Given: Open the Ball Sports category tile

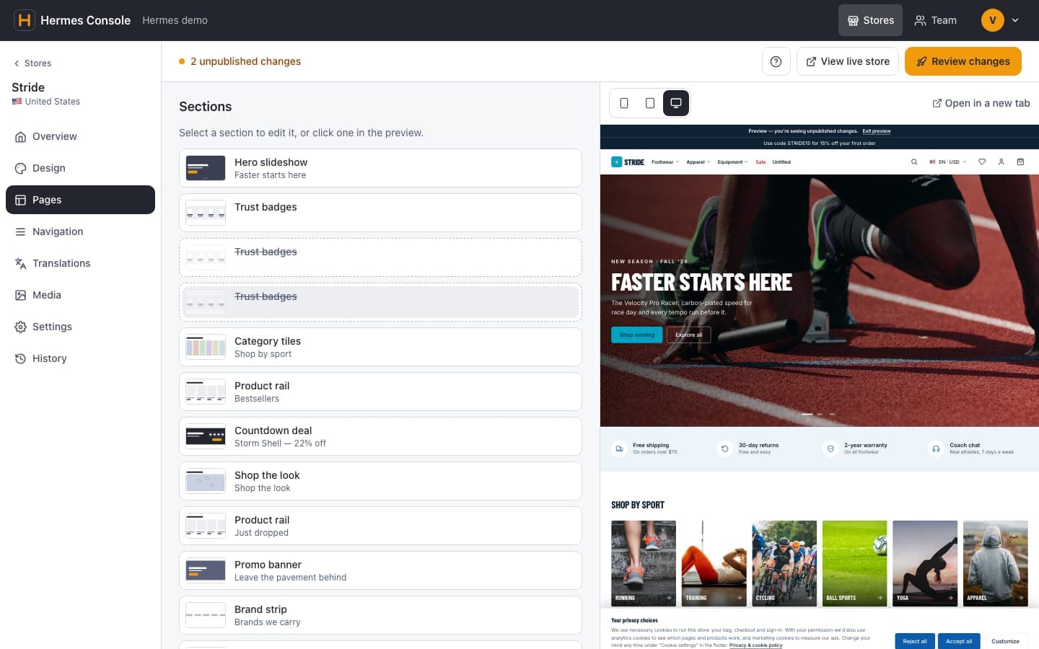Looking at the screenshot, I should (x=855, y=563).
